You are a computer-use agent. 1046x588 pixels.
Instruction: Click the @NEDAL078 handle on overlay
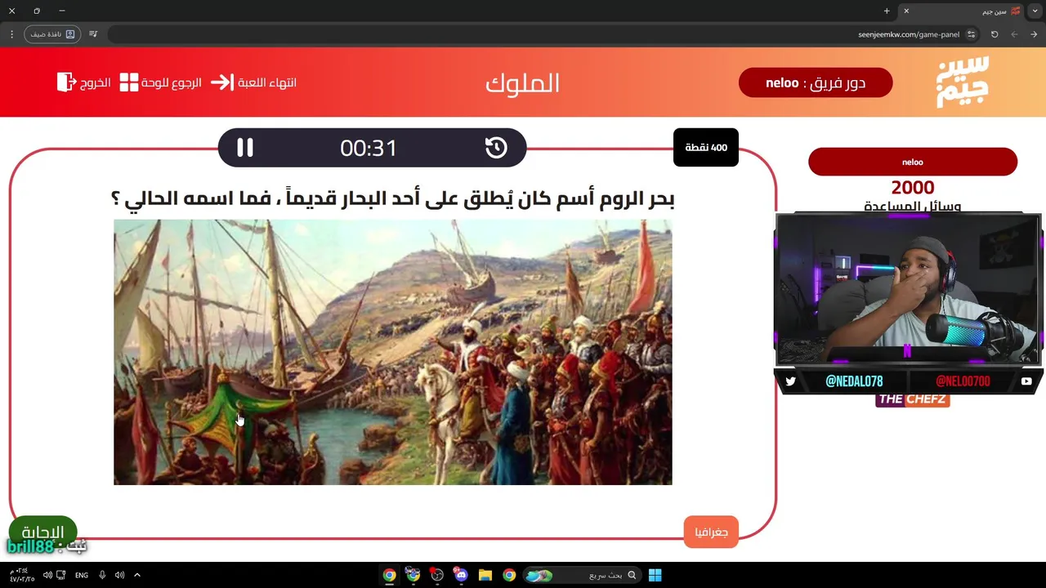tap(854, 381)
